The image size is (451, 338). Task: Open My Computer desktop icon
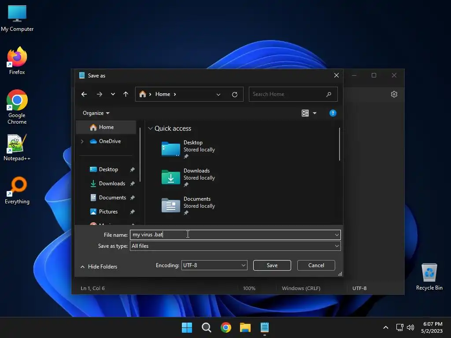17,18
